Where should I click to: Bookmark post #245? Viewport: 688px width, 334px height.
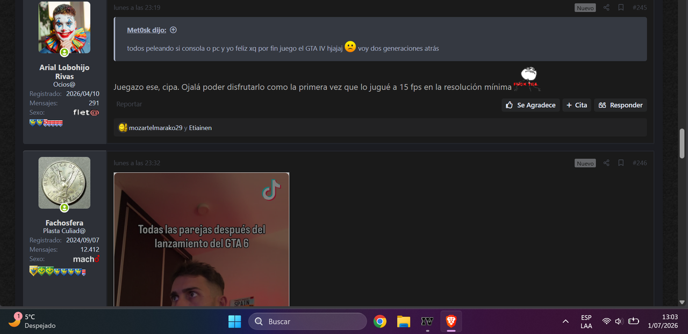tap(621, 8)
